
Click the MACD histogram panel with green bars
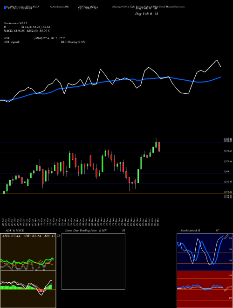28,289
